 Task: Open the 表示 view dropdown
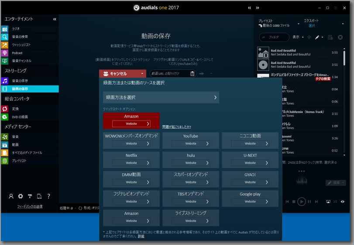[298, 38]
